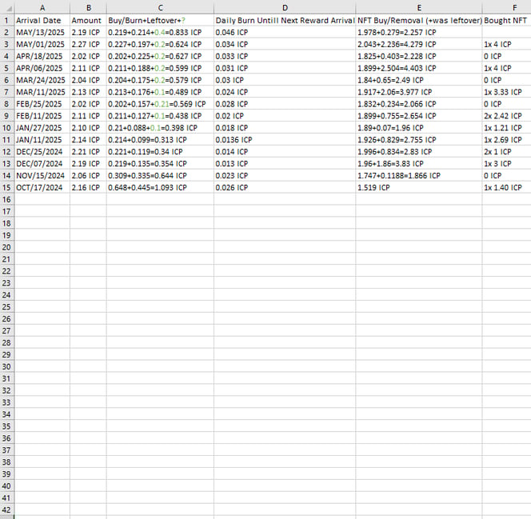Click the 'Bought NFT' header cell
The image size is (531, 519).
507,20
